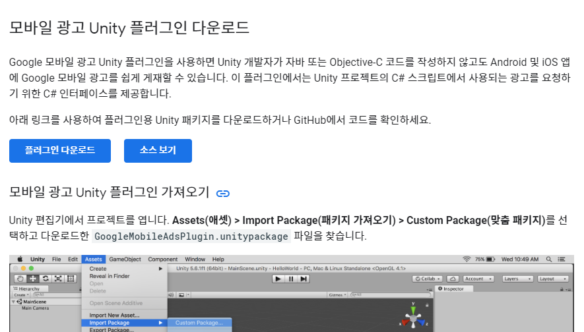The height and width of the screenshot is (332, 584).
Task: Open the Edit menu
Action: pyautogui.click(x=73, y=259)
